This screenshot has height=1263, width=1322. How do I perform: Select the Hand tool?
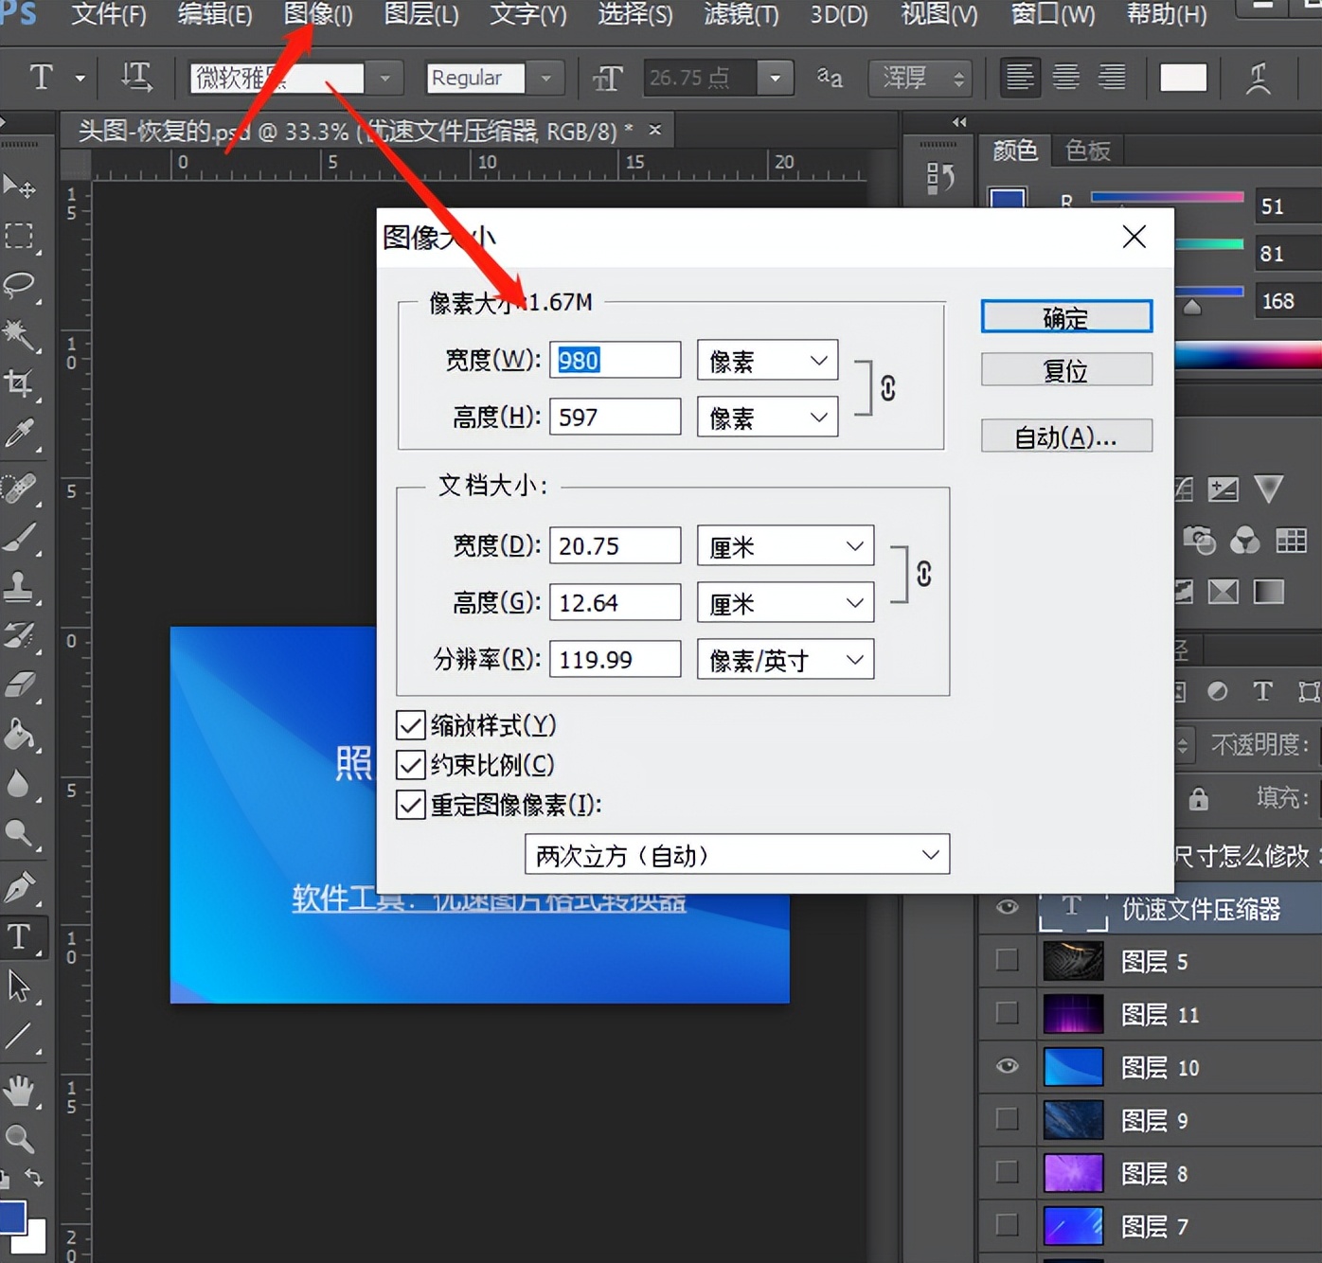19,1091
